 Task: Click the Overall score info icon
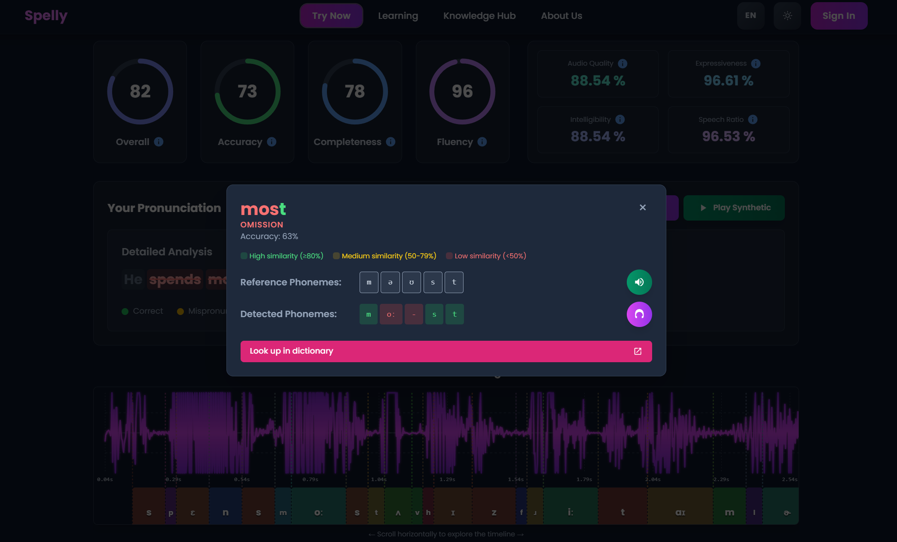[159, 142]
